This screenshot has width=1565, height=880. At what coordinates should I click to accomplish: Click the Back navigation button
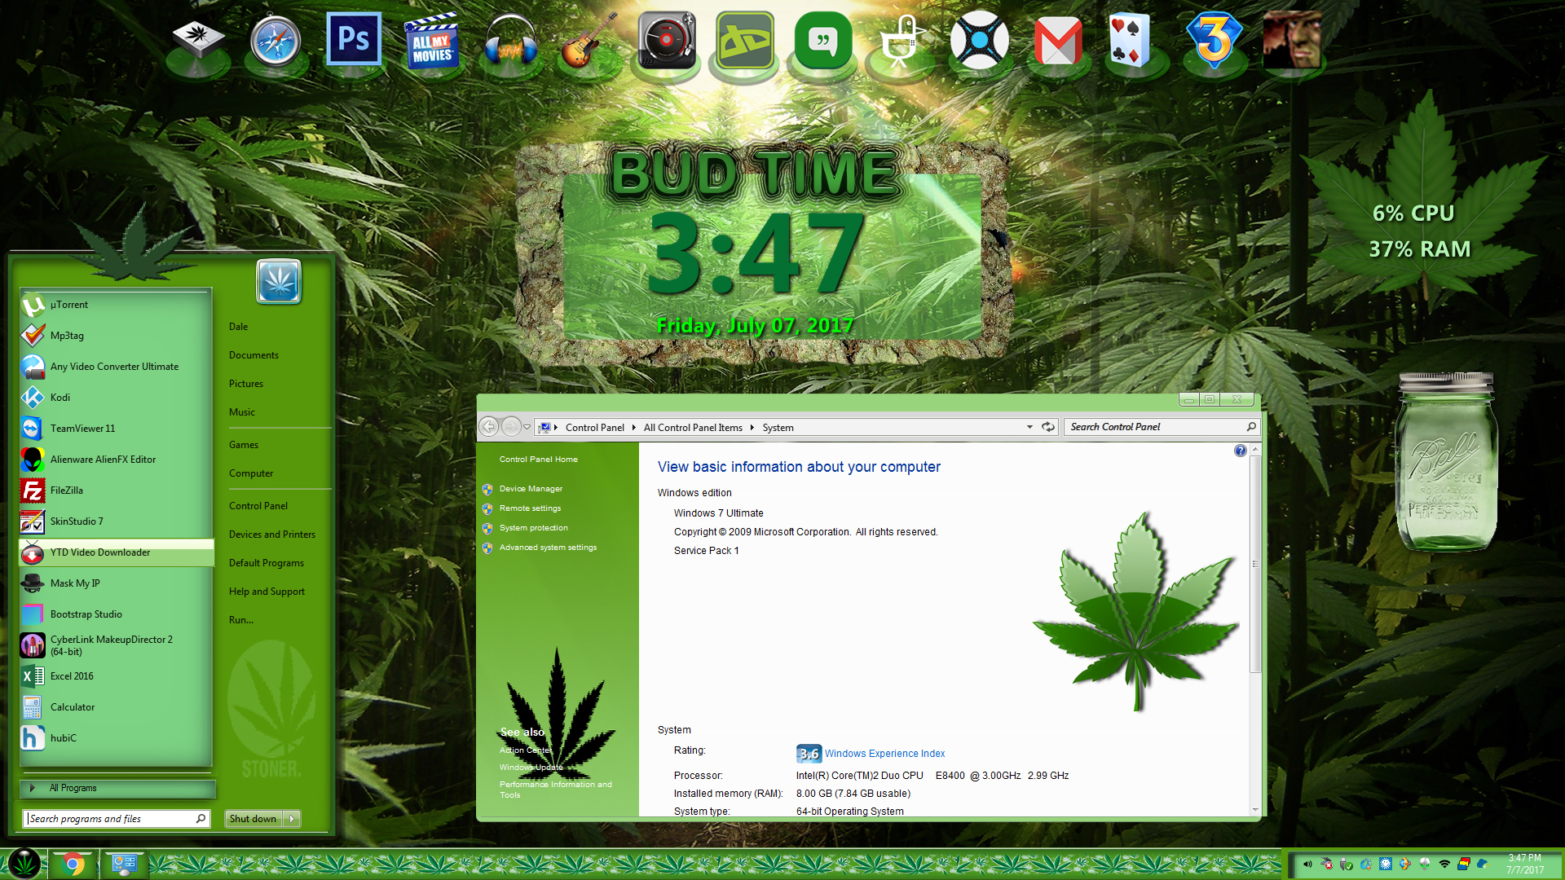[489, 427]
